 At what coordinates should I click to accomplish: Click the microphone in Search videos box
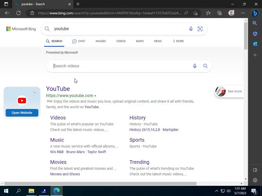195,66
